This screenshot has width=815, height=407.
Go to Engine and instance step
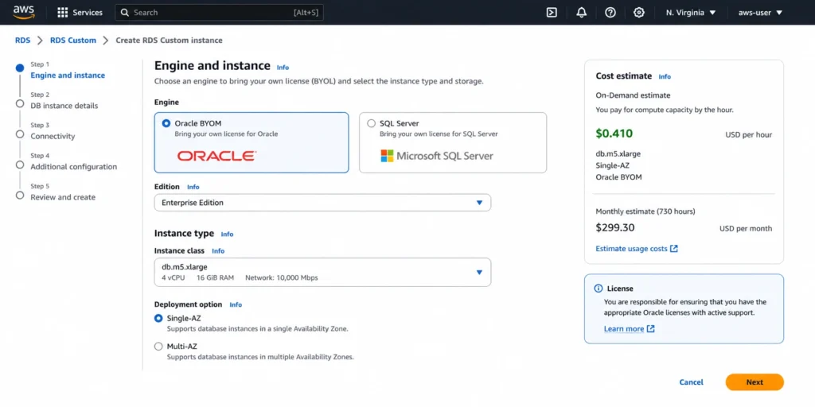[x=68, y=76]
